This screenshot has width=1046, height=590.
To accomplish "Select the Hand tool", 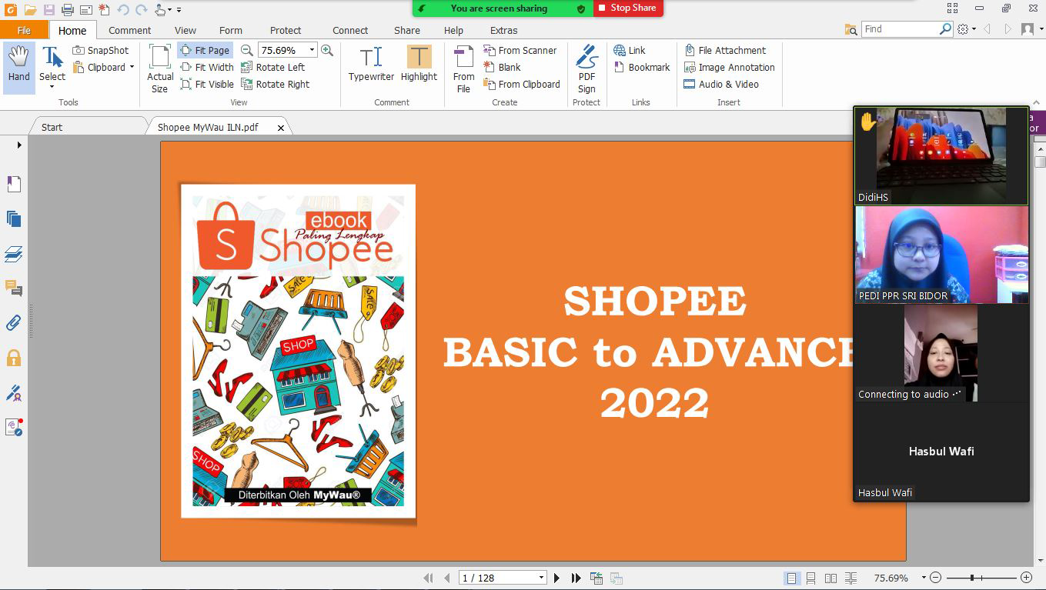I will click(19, 68).
